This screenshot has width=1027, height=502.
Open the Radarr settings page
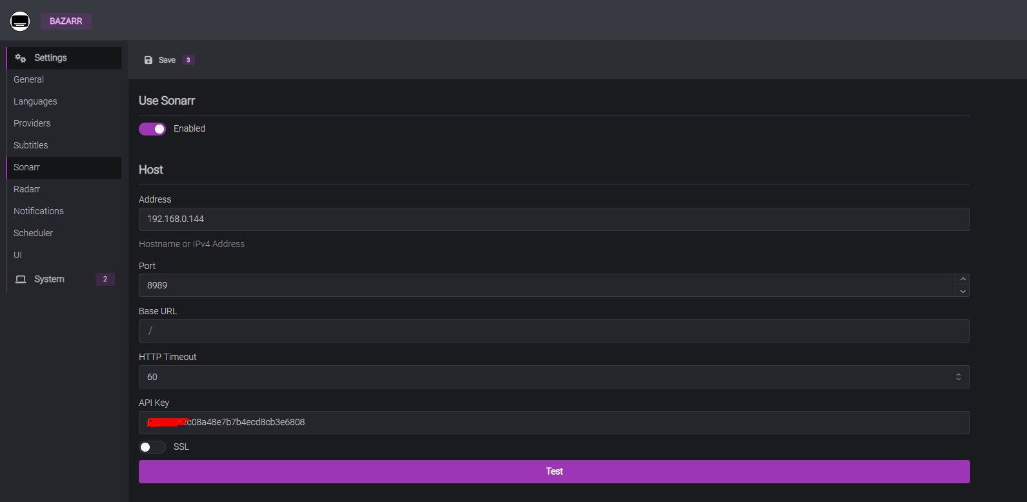coord(27,189)
